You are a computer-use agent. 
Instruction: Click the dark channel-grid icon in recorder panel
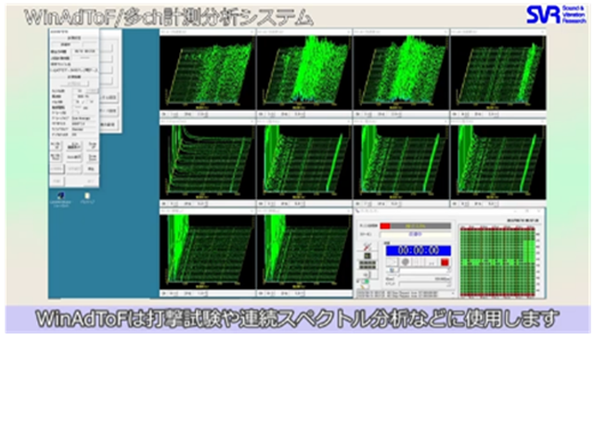click(368, 265)
